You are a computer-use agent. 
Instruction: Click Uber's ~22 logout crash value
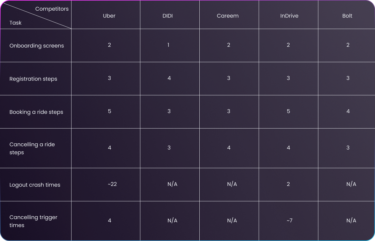click(112, 184)
